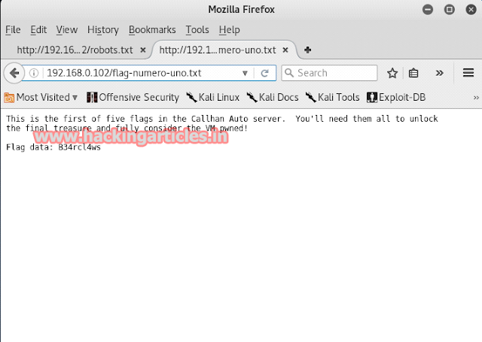Click the flag value B34rcl4ws
This screenshot has width=482, height=342.
tap(80, 147)
